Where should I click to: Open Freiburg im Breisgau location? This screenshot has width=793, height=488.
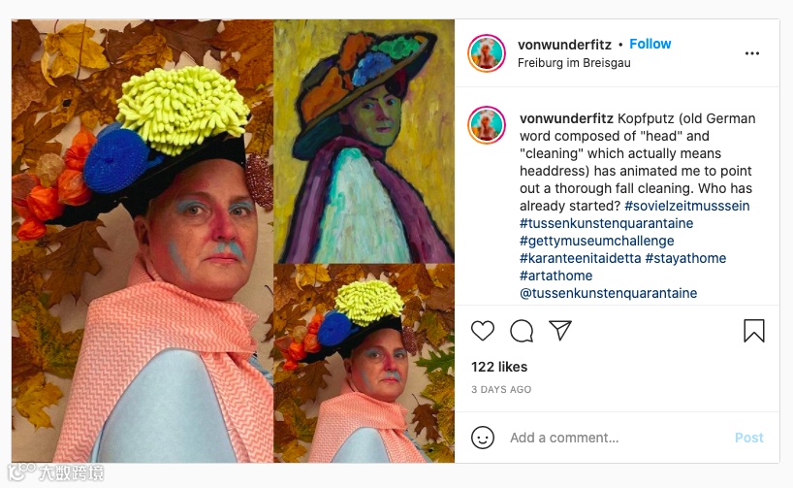574,63
